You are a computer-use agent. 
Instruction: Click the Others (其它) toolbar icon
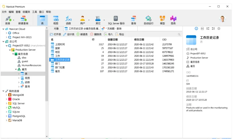click(98, 20)
